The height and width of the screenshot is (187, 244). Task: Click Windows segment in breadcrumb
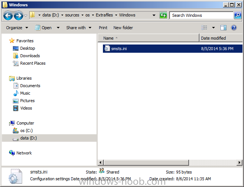(x=127, y=15)
